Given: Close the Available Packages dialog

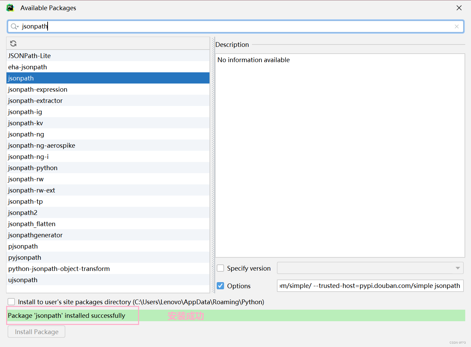Looking at the screenshot, I should coord(459,8).
